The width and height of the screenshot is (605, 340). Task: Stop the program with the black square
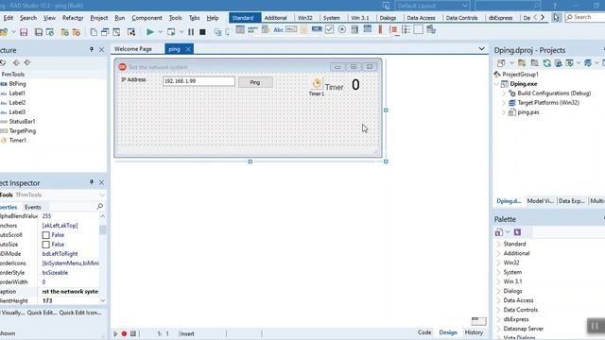click(x=202, y=32)
